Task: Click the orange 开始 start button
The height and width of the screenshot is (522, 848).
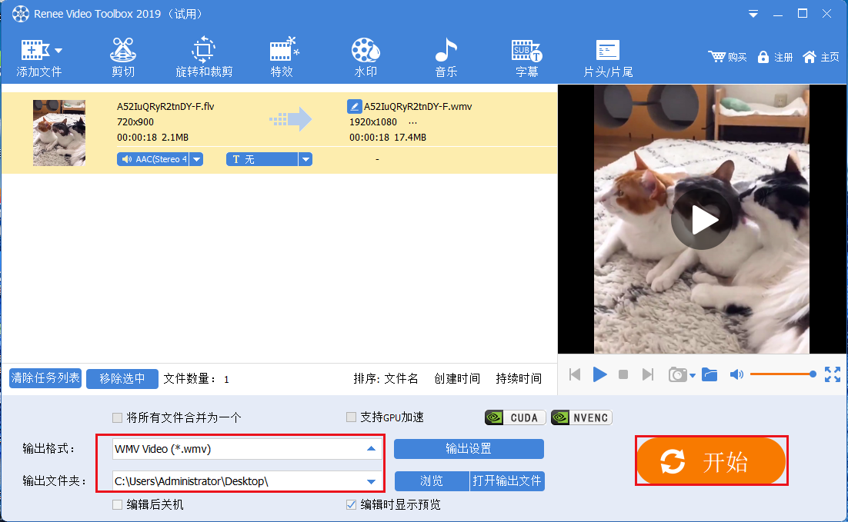Action: 711,461
